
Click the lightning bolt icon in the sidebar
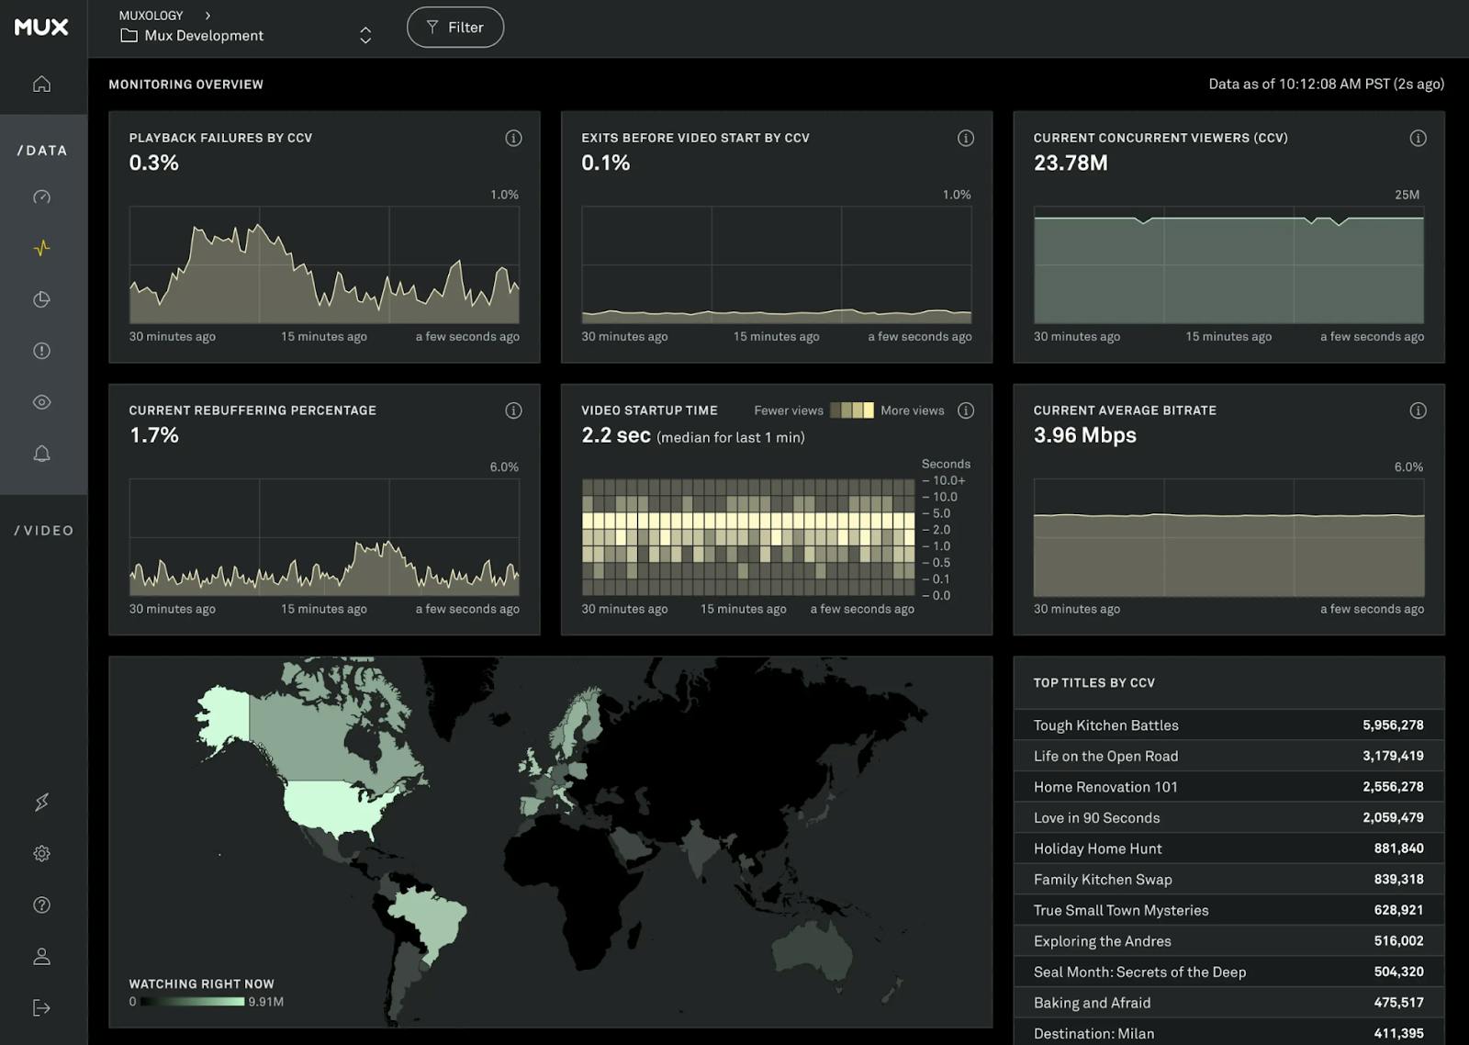coord(41,803)
